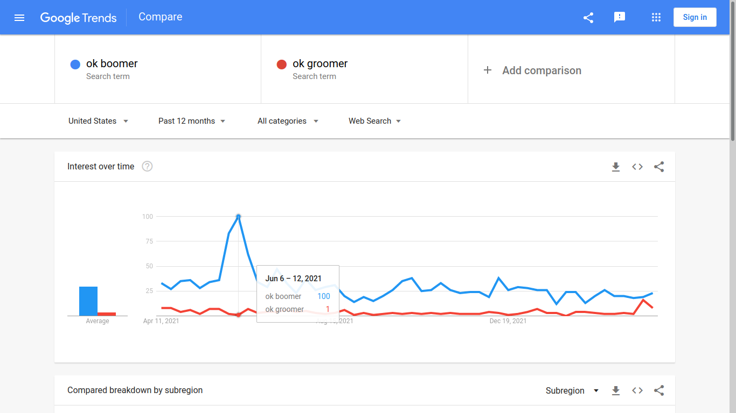Click the red dot beside ok groomer
This screenshot has width=736, height=413.
(x=281, y=65)
